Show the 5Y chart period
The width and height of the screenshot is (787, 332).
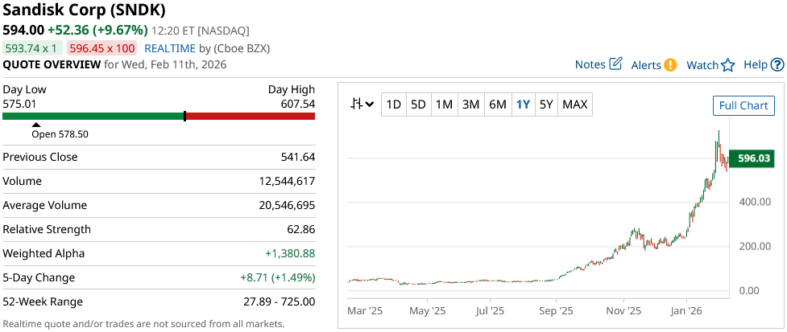(546, 104)
